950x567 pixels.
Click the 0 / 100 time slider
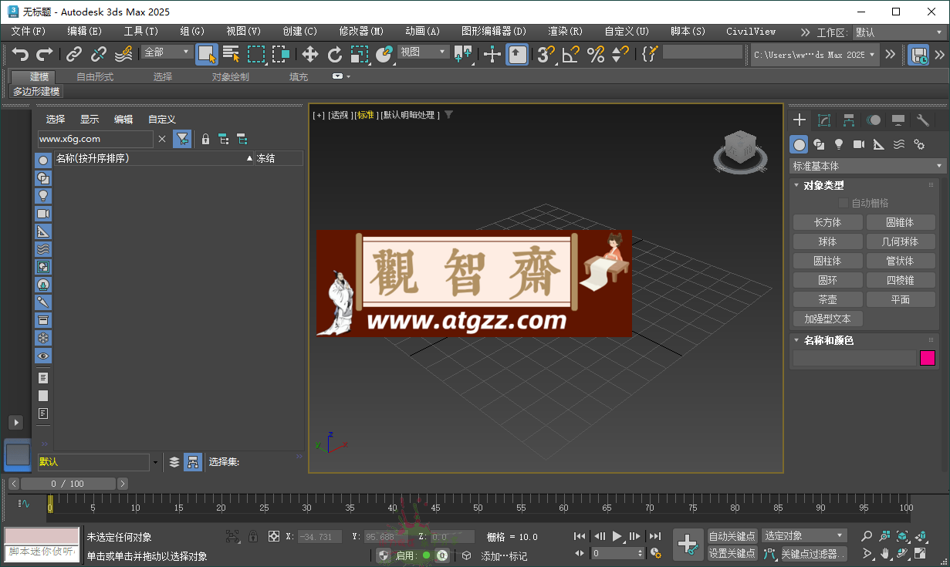68,484
